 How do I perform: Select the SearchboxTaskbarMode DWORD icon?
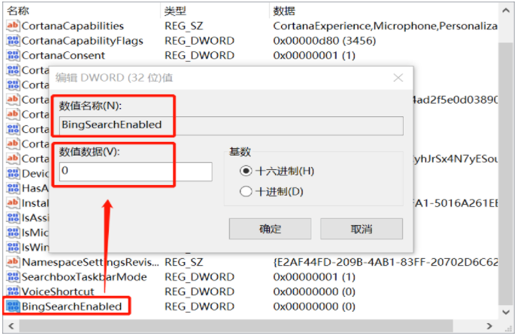[12, 277]
